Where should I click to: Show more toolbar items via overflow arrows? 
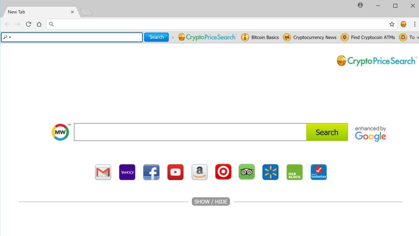[418, 38]
